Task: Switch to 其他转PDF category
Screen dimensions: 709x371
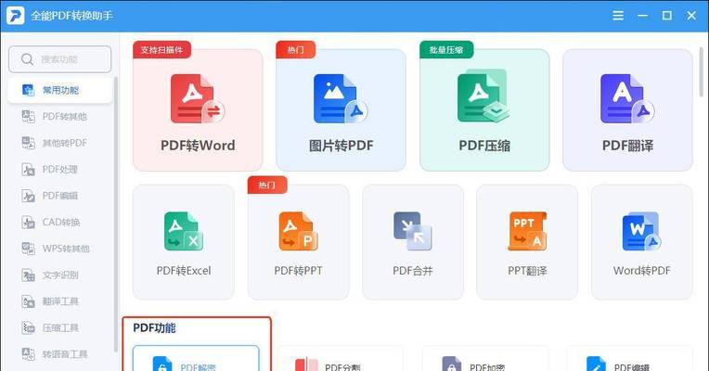Action: click(59, 143)
